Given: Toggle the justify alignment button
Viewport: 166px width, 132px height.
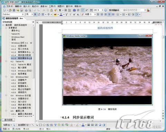Looking at the screenshot, I should pos(109,14).
